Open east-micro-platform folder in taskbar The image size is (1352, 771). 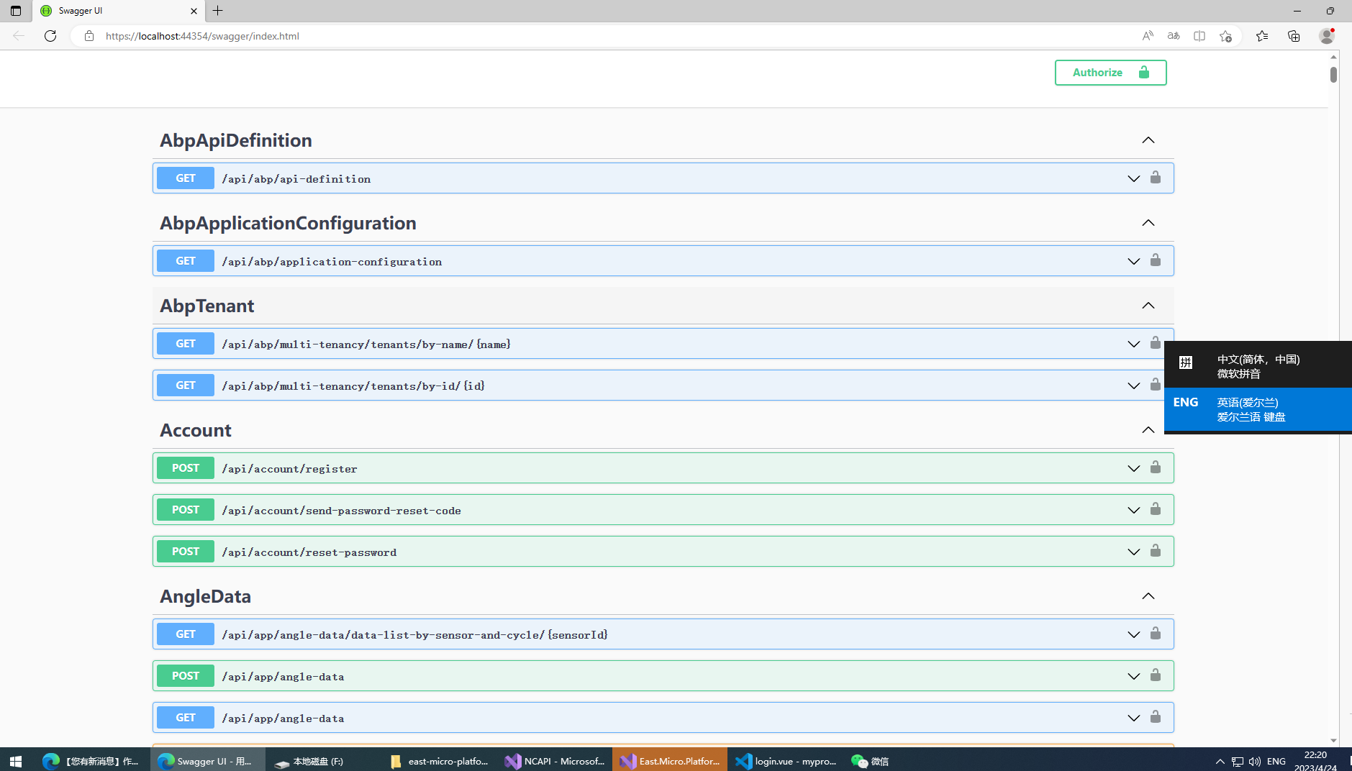440,761
